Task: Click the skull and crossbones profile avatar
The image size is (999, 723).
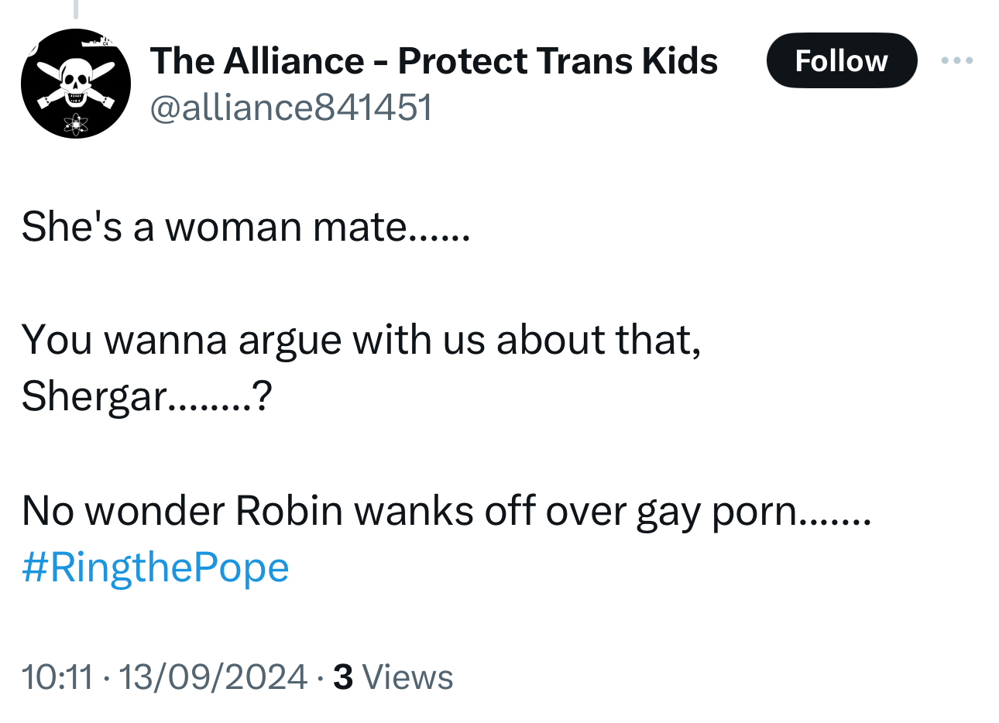Action: (76, 84)
